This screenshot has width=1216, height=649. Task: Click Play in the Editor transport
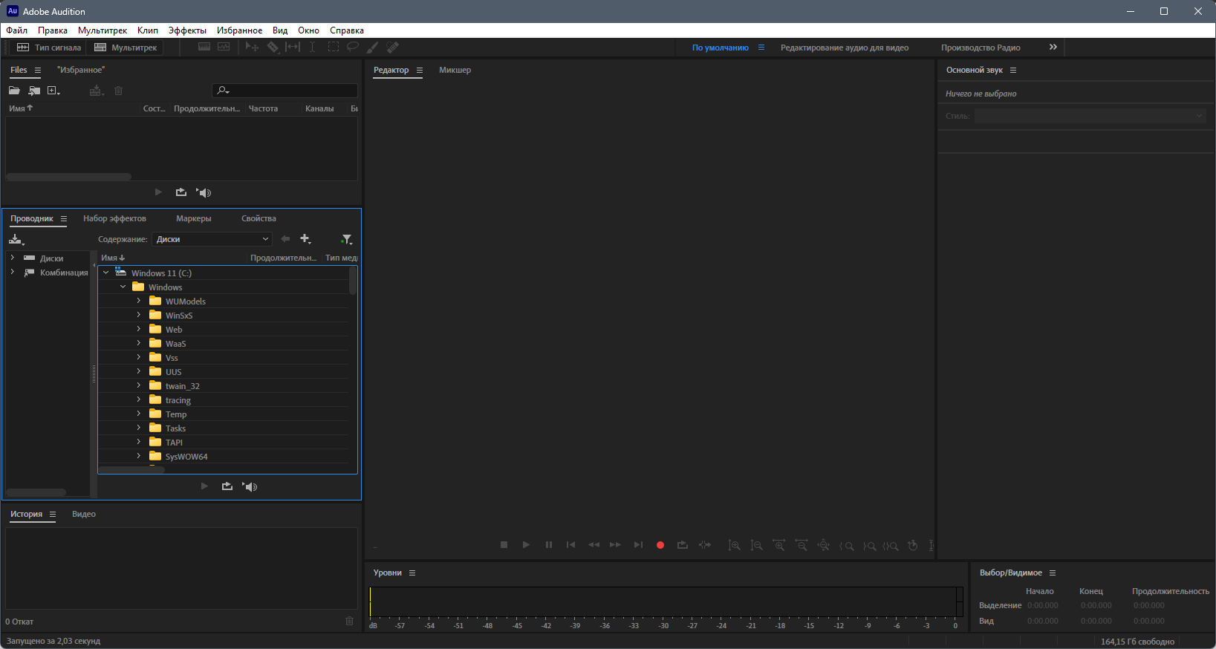[x=526, y=545]
